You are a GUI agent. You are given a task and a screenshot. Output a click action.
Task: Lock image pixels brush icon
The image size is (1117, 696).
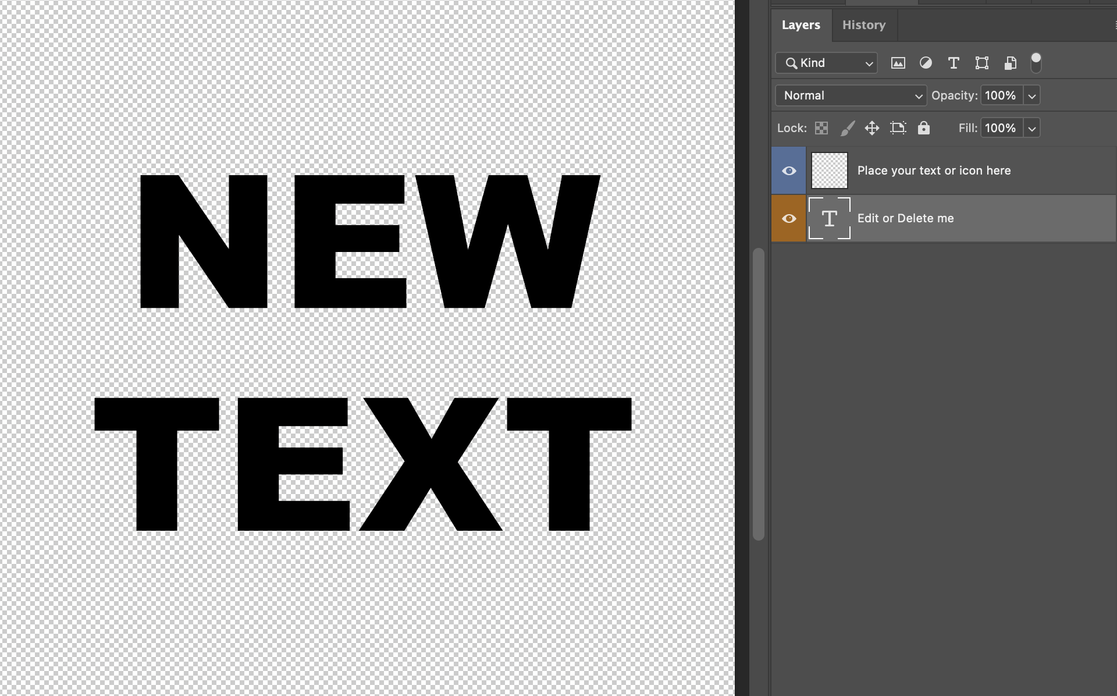pyautogui.click(x=848, y=128)
